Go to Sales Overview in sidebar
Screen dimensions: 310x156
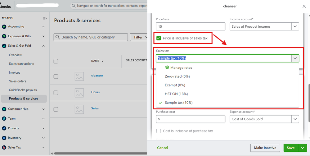coord(15,55)
